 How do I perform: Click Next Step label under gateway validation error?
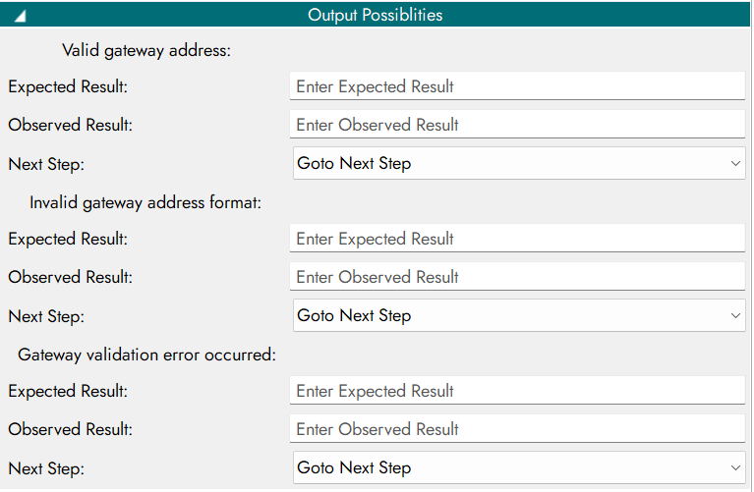[46, 467]
